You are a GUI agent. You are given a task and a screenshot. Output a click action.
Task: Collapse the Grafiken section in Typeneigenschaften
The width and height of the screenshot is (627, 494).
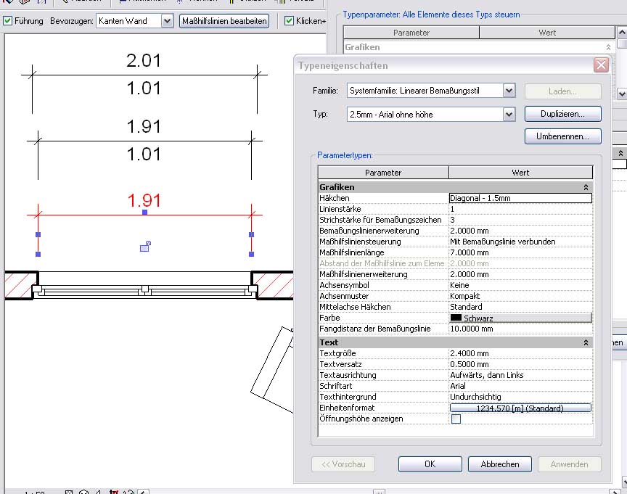(586, 187)
